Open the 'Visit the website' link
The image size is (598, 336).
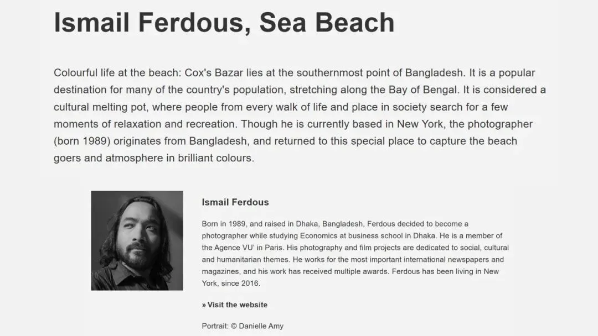point(235,305)
